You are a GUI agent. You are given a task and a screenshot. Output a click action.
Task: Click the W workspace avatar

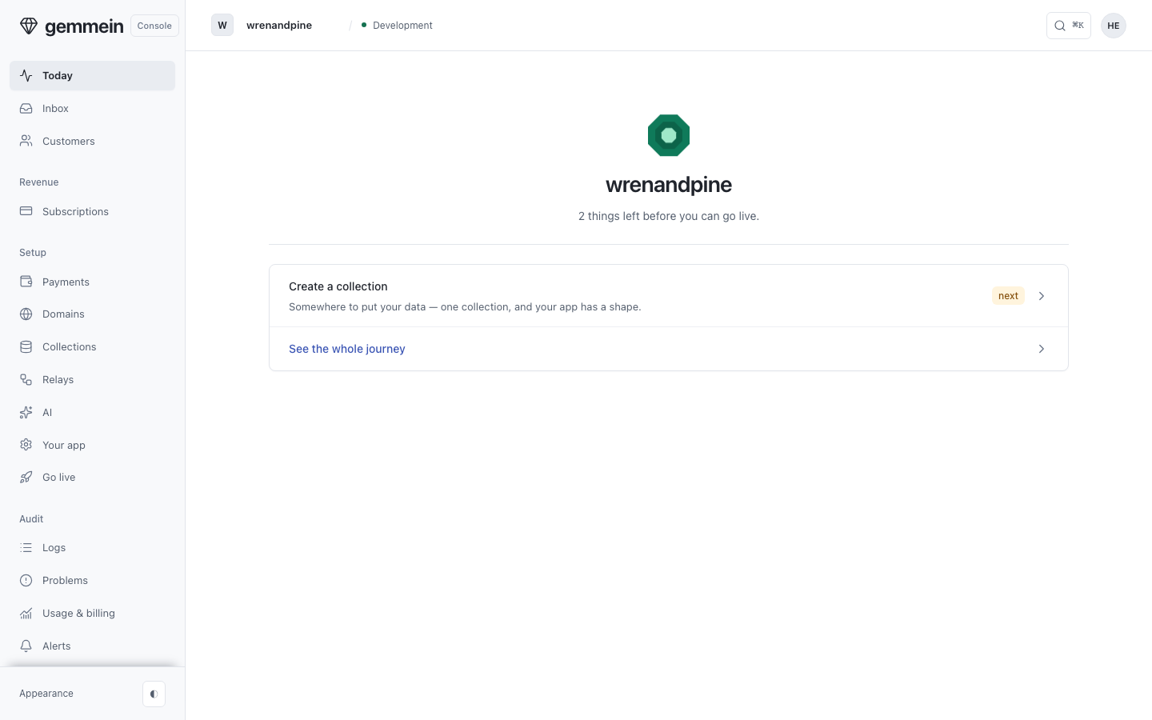(x=222, y=26)
